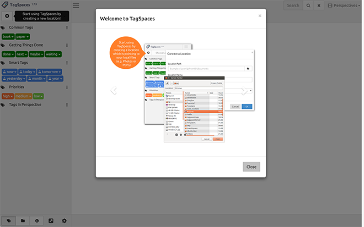Go to next welcome slide arrow
Screen dimensions: 364x227
point(244,90)
